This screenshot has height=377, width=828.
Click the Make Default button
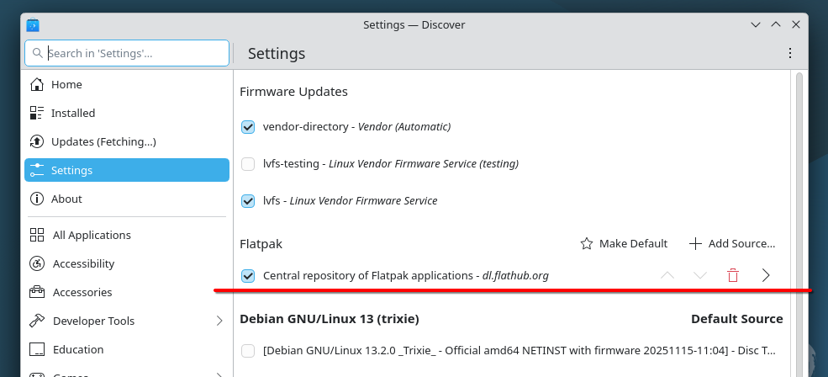[x=624, y=243]
